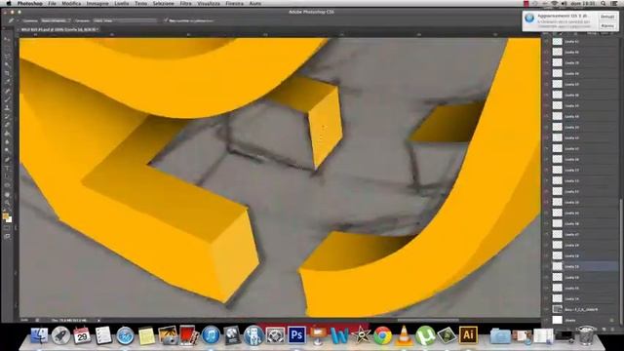Select the Gradient tool
Image resolution: width=624 pixels, height=351 pixels.
coord(7,134)
